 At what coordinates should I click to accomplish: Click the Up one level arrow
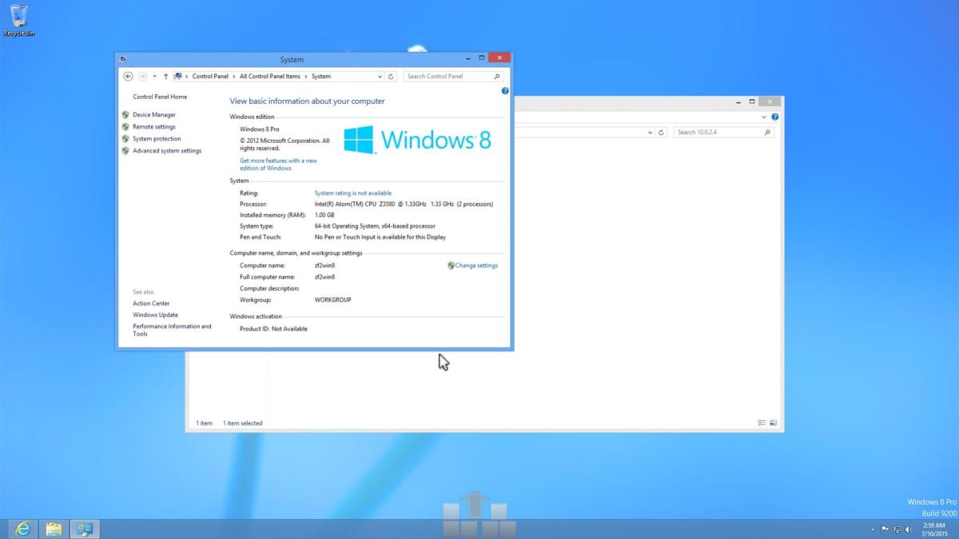click(165, 77)
